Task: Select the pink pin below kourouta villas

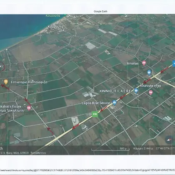Action: click(x=151, y=92)
